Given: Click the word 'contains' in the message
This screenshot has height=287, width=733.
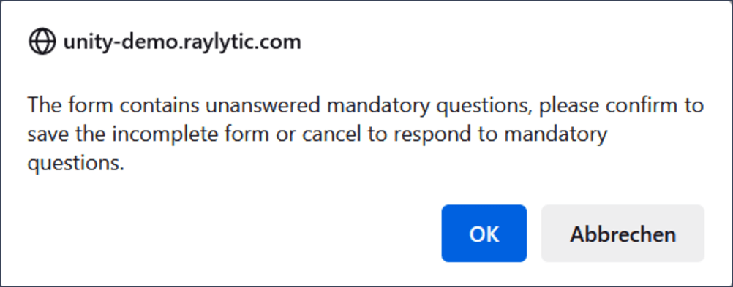Looking at the screenshot, I should tap(158, 105).
